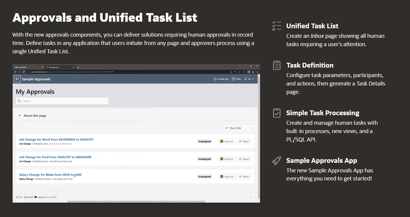Viewport: 410px width, 217px height.
Task: Click the Task Definition clipboard icon
Action: pyautogui.click(x=277, y=65)
